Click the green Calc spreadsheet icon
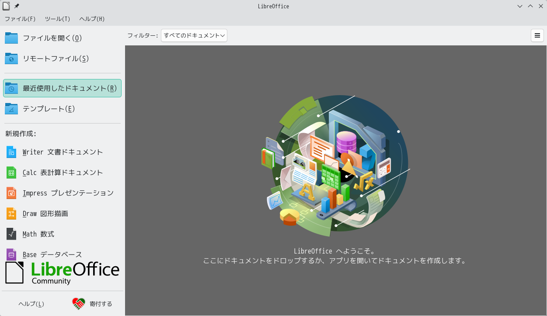The width and height of the screenshot is (547, 316). tap(11, 172)
